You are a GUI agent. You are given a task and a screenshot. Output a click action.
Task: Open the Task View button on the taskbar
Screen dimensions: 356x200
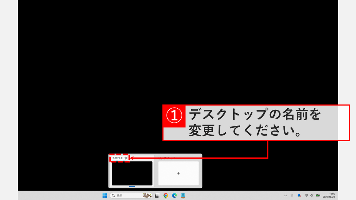[x=157, y=195]
